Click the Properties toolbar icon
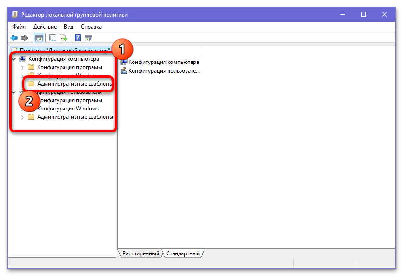Image resolution: width=403 pixels, height=276 pixels. coord(53,38)
